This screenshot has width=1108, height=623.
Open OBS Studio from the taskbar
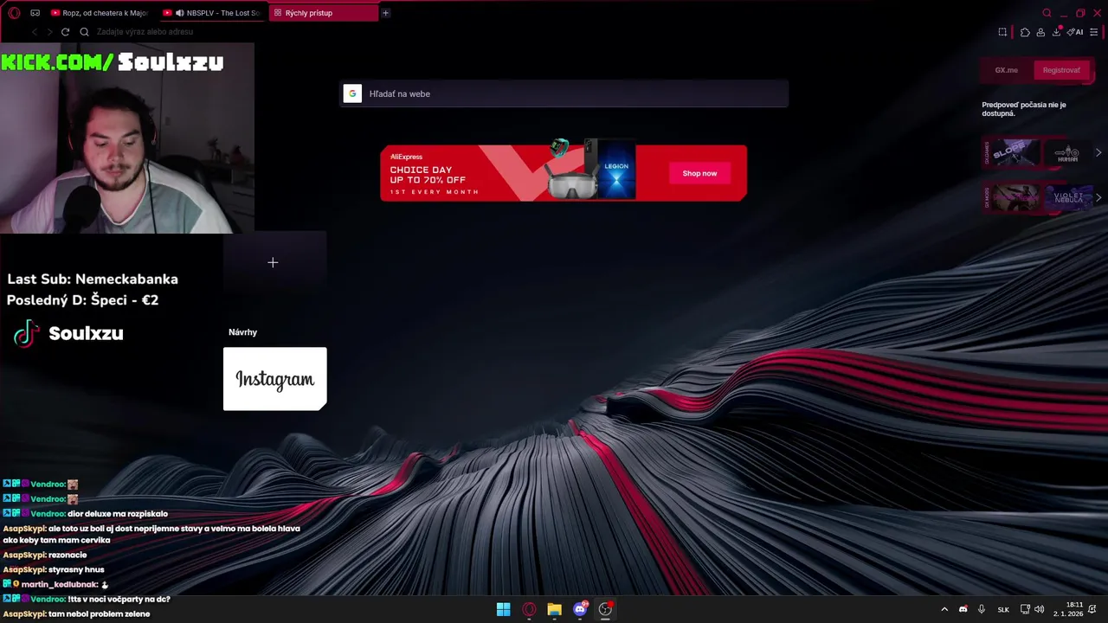coord(605,609)
